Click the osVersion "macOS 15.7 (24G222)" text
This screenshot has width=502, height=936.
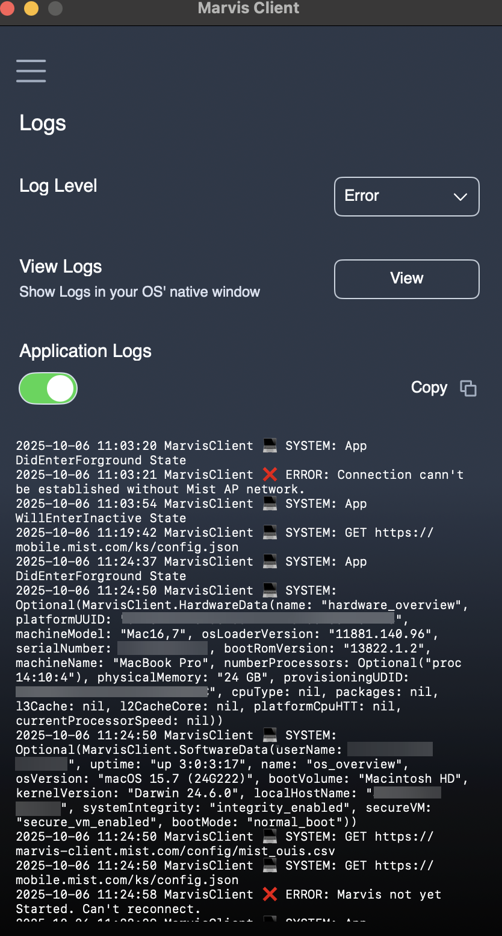tap(138, 779)
